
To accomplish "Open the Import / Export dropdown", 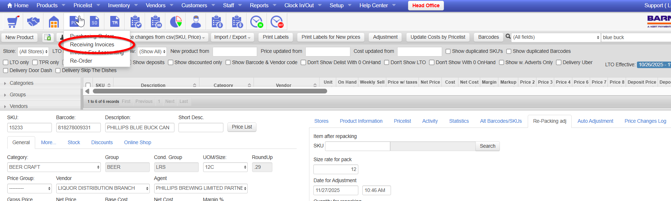I will point(232,37).
